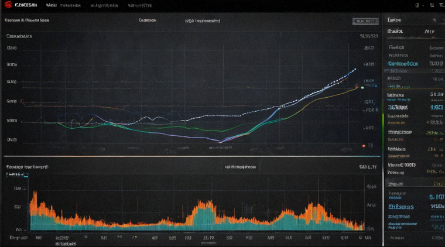This screenshot has width=445, height=247.
Task: Click the highlighted gray row in lower right panel
Action: point(415,184)
